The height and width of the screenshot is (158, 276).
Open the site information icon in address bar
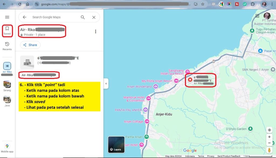click(x=37, y=4)
